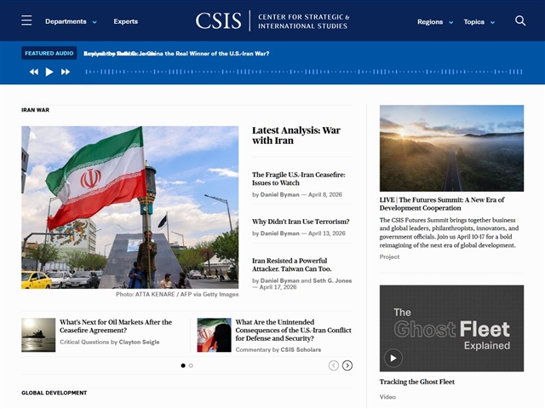Go to next carousel slide arrow
This screenshot has width=545, height=409.
tap(347, 366)
